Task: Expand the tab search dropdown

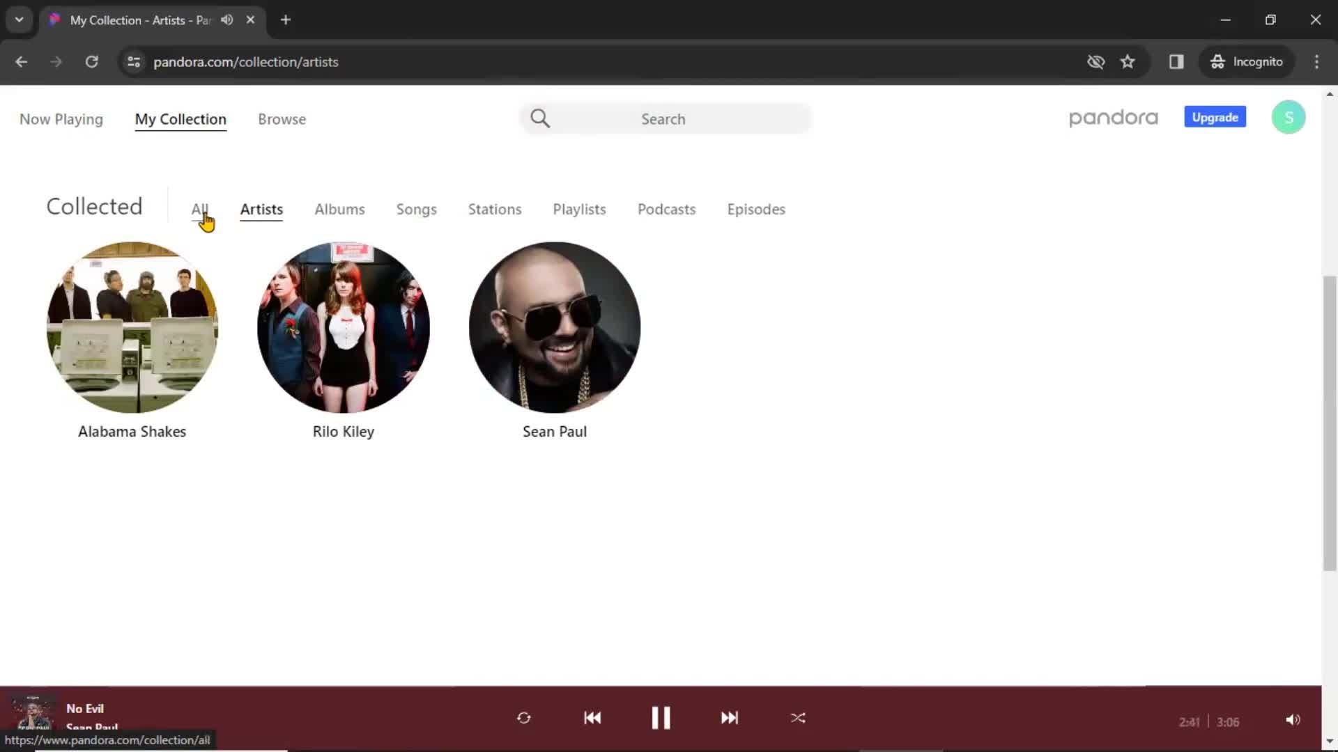Action: (20, 20)
